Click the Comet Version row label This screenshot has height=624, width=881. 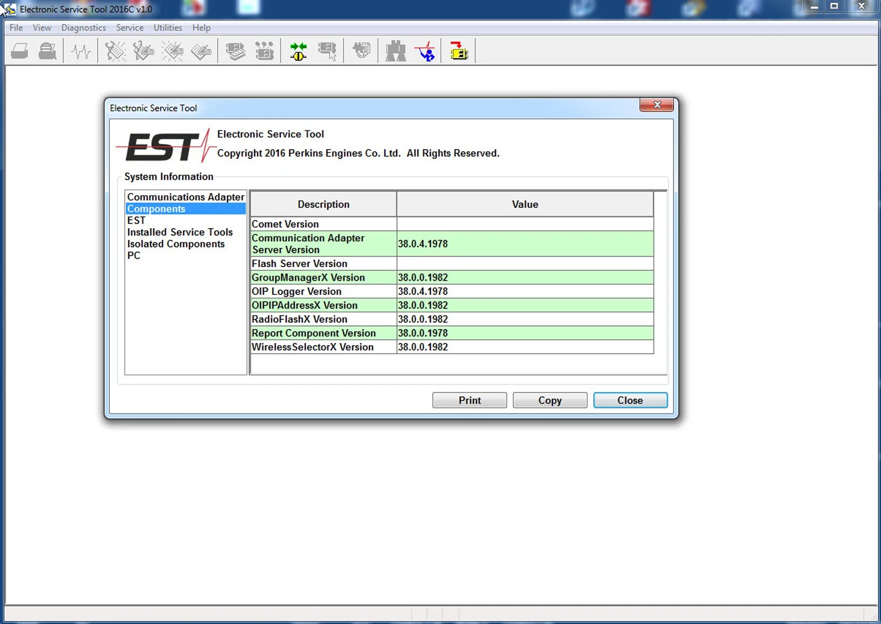[285, 224]
